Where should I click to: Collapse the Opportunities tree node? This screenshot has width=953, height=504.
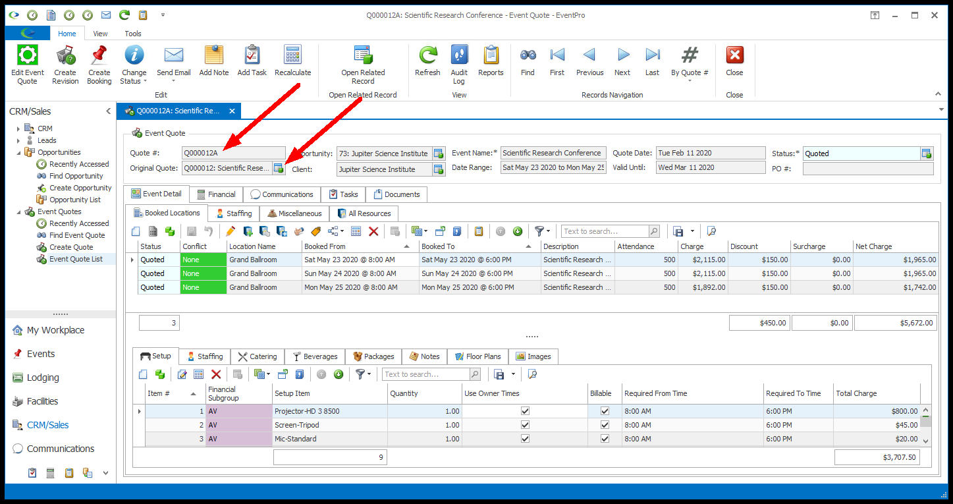point(18,152)
